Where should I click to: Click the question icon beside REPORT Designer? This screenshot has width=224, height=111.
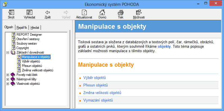pyautogui.click(x=13, y=34)
